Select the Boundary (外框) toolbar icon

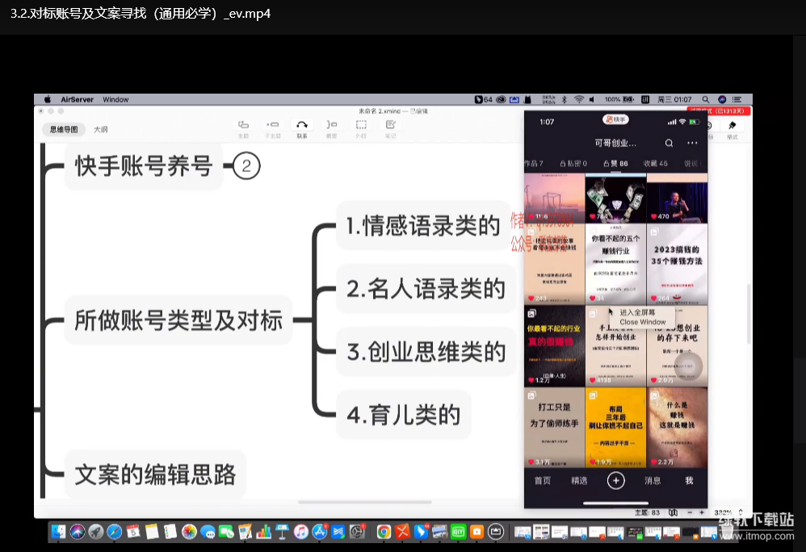(x=361, y=125)
